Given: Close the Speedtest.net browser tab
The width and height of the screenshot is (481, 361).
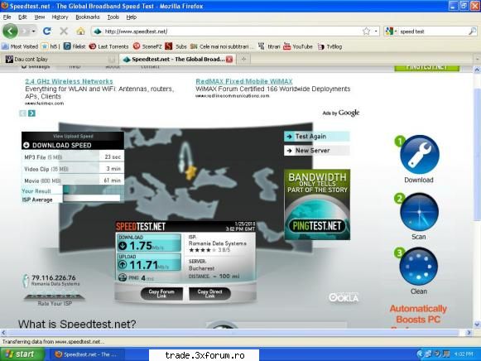Looking at the screenshot, I should pyautogui.click(x=229, y=59).
